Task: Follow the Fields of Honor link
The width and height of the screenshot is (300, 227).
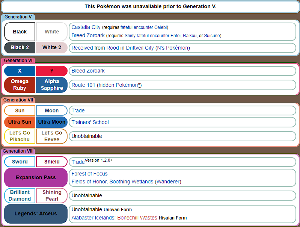Action: [89, 182]
